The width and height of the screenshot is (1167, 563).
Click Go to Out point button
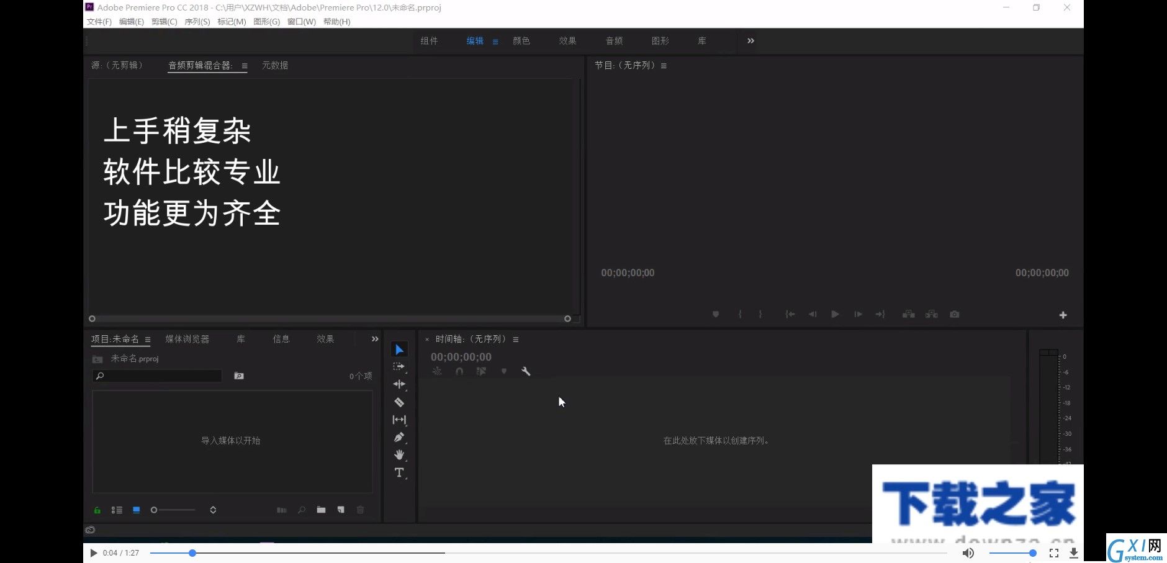(x=880, y=315)
